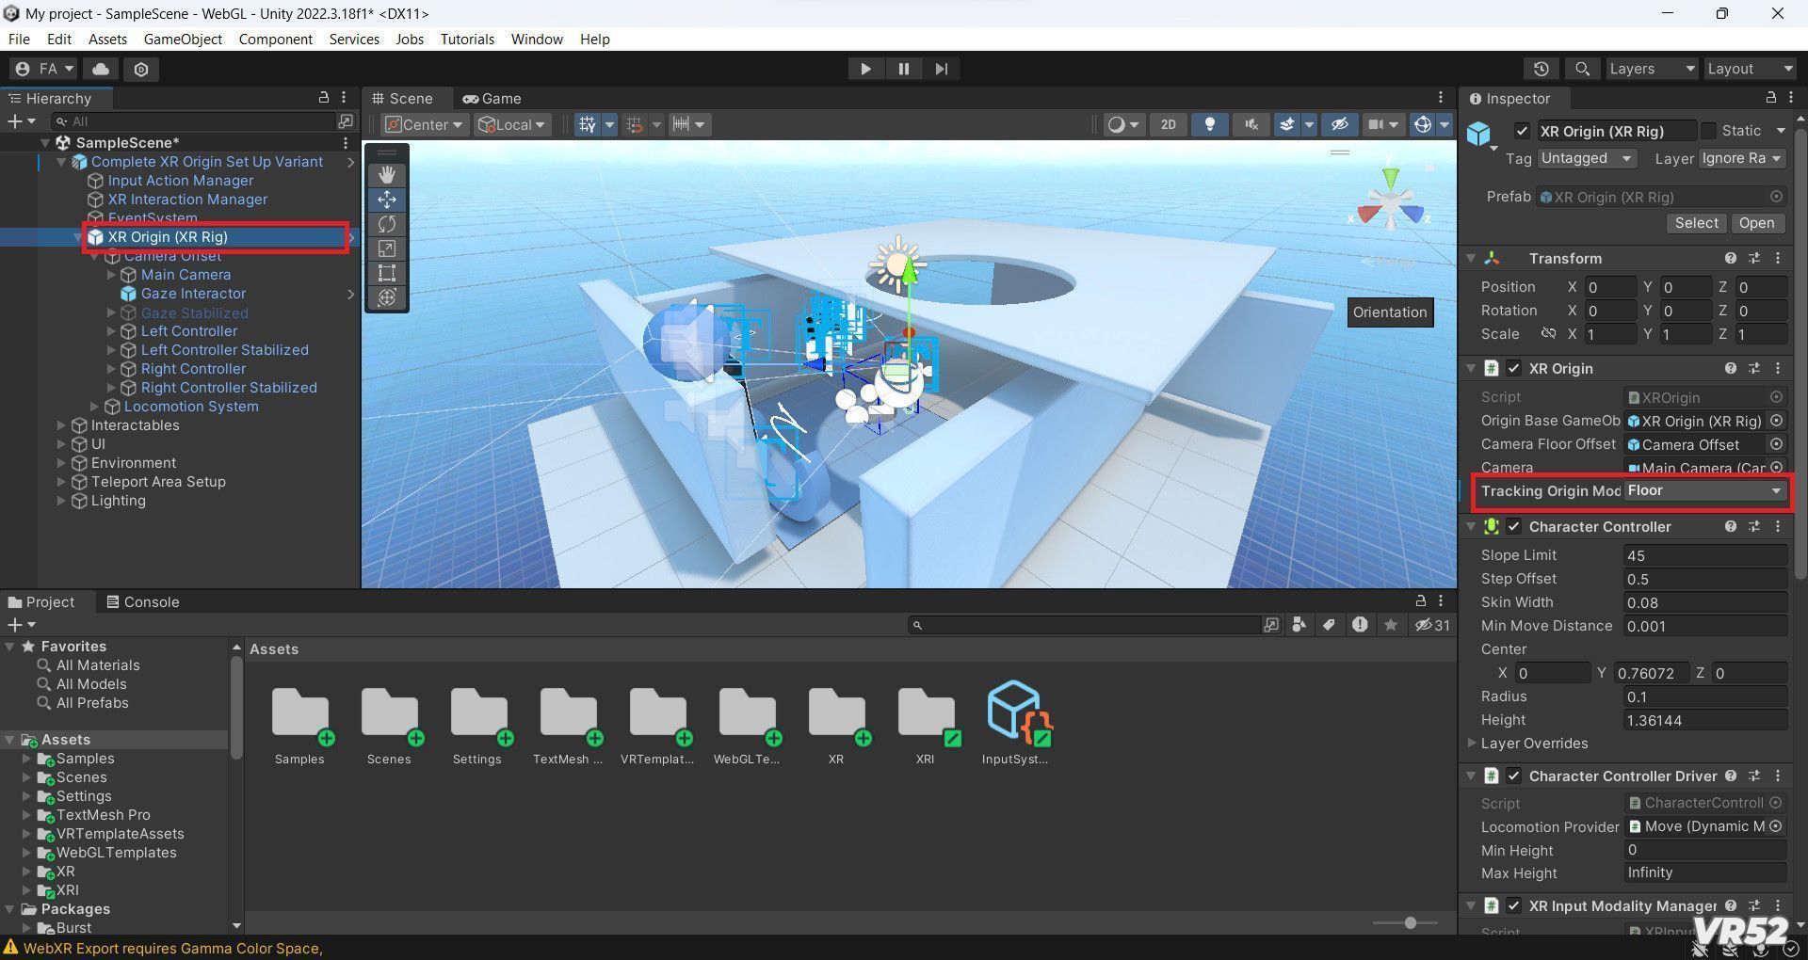Switch to the Game tab
Viewport: 1808px width, 960px height.
tap(492, 98)
